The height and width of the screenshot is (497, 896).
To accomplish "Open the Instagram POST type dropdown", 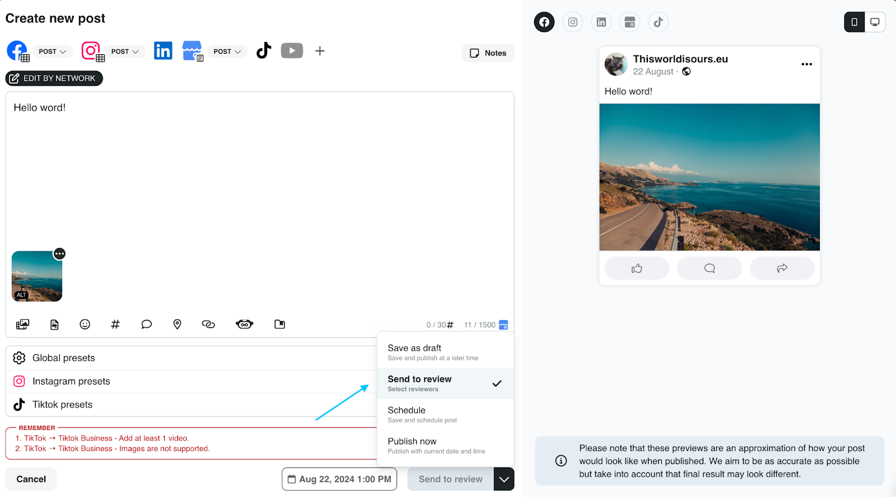I will point(125,51).
